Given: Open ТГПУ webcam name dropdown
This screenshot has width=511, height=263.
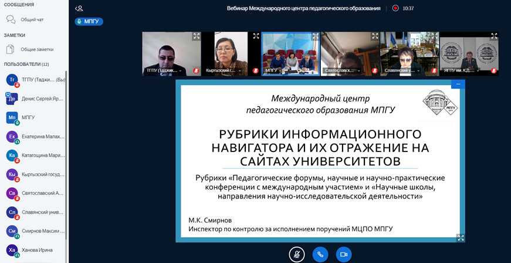Looking at the screenshot, I should tap(164, 70).
